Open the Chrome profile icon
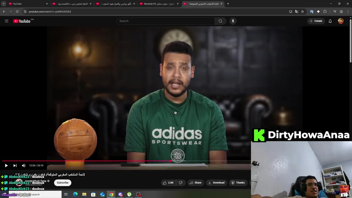The image size is (352, 198). coord(341,12)
